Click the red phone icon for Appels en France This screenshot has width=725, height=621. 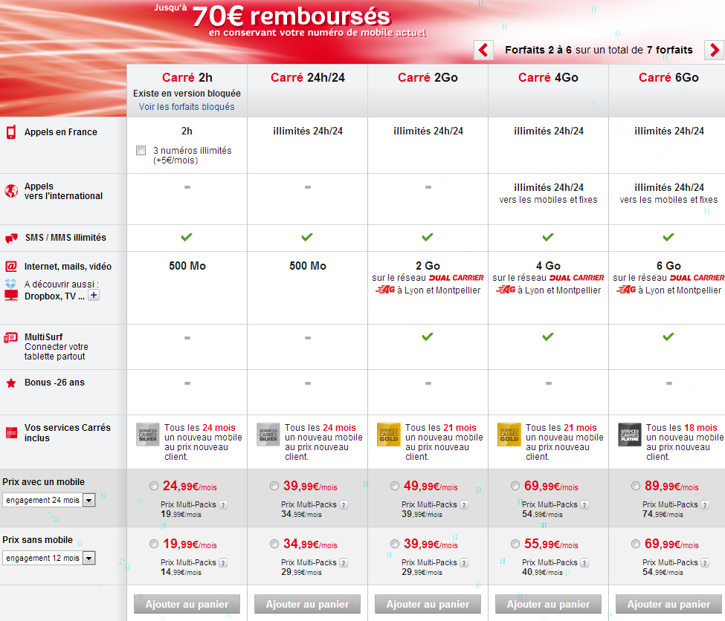(x=11, y=133)
